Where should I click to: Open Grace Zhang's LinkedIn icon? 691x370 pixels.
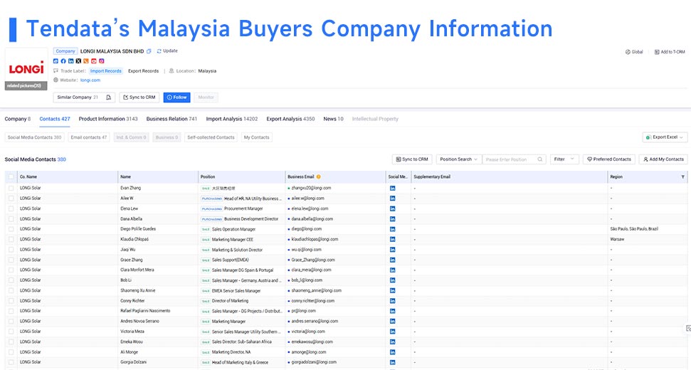pos(392,260)
